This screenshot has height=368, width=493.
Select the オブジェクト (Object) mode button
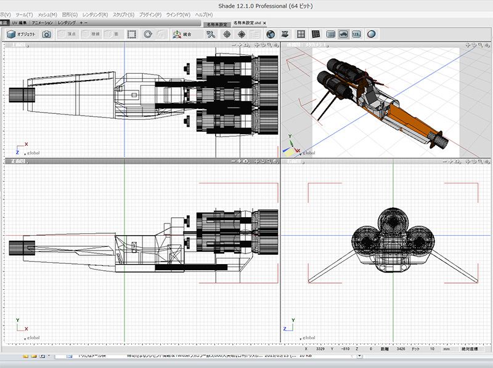click(x=22, y=34)
